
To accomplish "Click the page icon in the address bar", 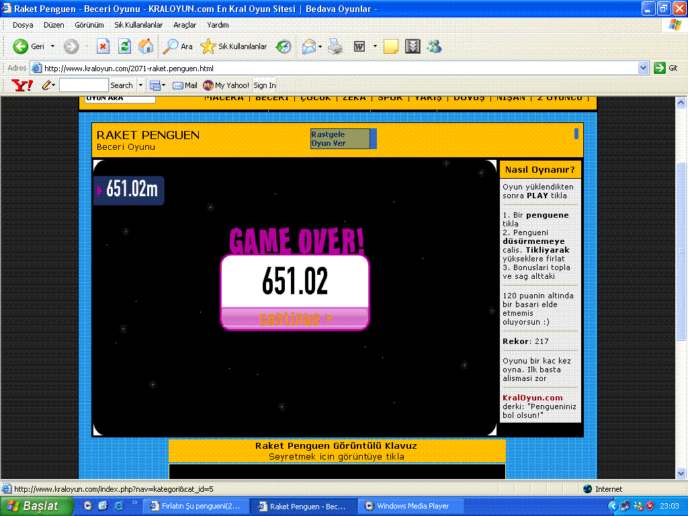I will [37, 68].
